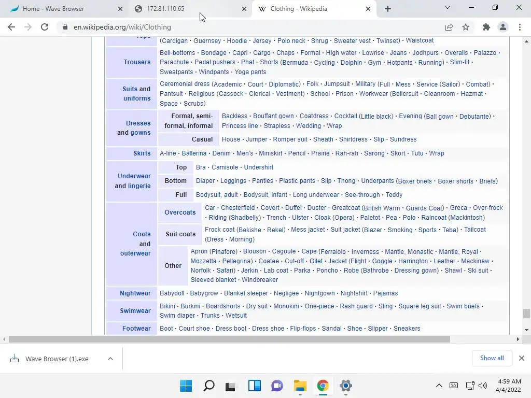The image size is (531, 398).
Task: Follow the Cocktail dress link
Action: (345, 116)
